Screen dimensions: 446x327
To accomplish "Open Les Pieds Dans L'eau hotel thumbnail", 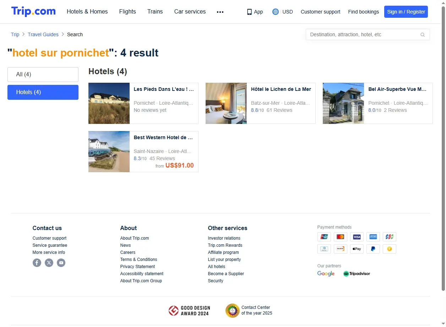I will tap(109, 103).
